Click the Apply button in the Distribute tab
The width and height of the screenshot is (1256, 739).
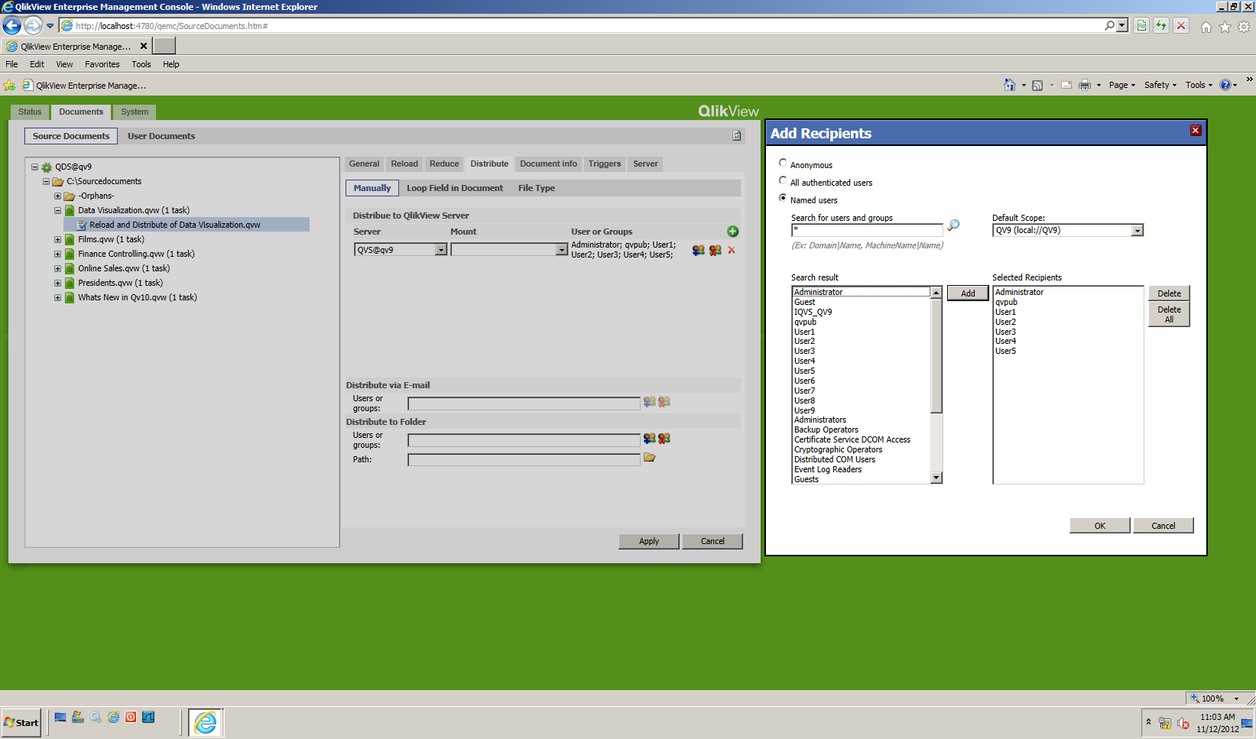pos(649,541)
